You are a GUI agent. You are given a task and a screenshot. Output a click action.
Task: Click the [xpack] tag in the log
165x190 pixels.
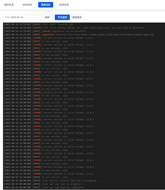pyautogui.click(x=46, y=31)
